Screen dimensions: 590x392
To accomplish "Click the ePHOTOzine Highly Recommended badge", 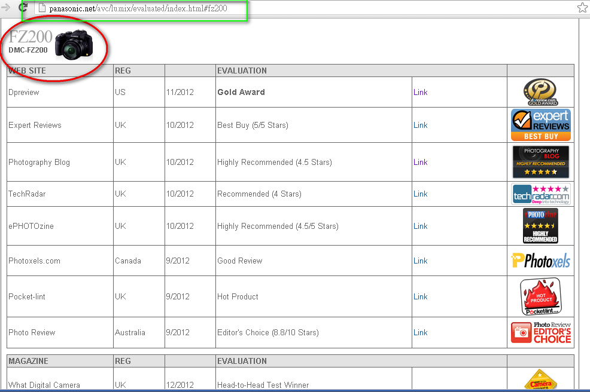I will [x=541, y=226].
